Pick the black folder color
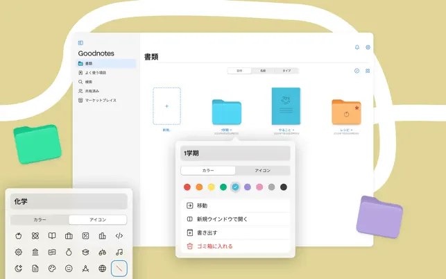Image resolution: width=446 pixels, height=279 pixels. click(x=284, y=187)
